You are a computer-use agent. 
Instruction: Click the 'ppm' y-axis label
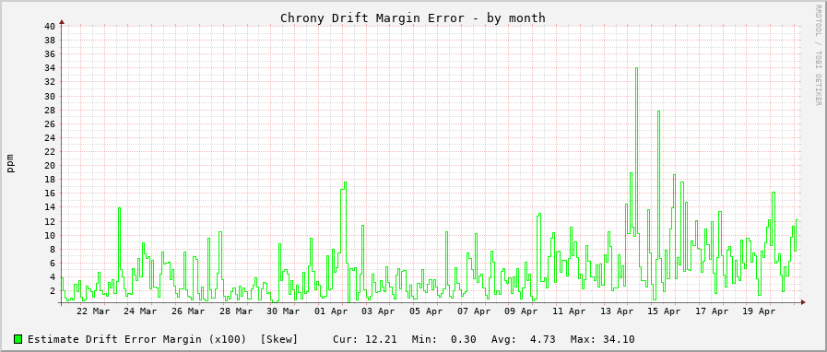[10, 163]
